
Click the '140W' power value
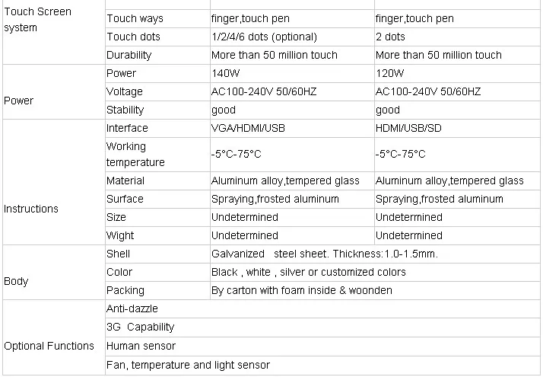pos(225,73)
